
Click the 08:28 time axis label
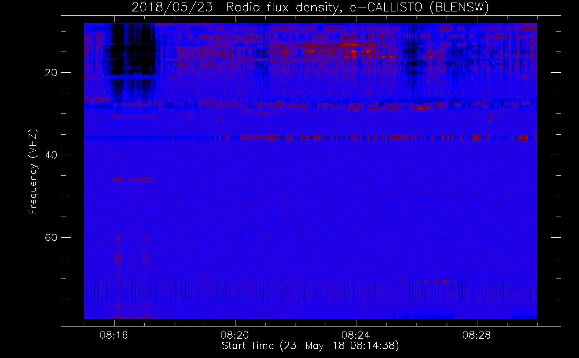[x=477, y=335]
